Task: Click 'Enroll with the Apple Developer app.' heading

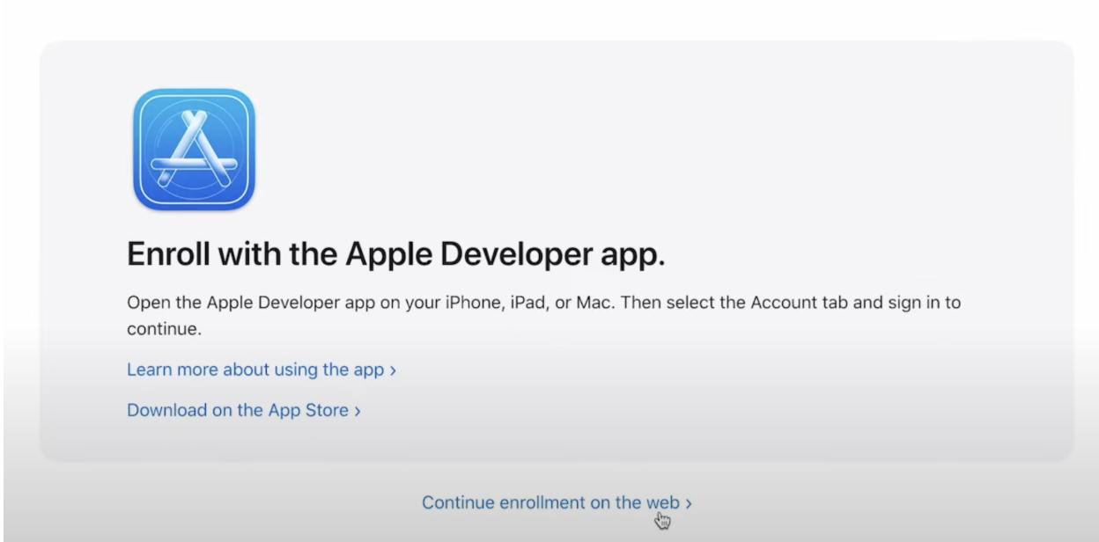Action: pyautogui.click(x=396, y=254)
